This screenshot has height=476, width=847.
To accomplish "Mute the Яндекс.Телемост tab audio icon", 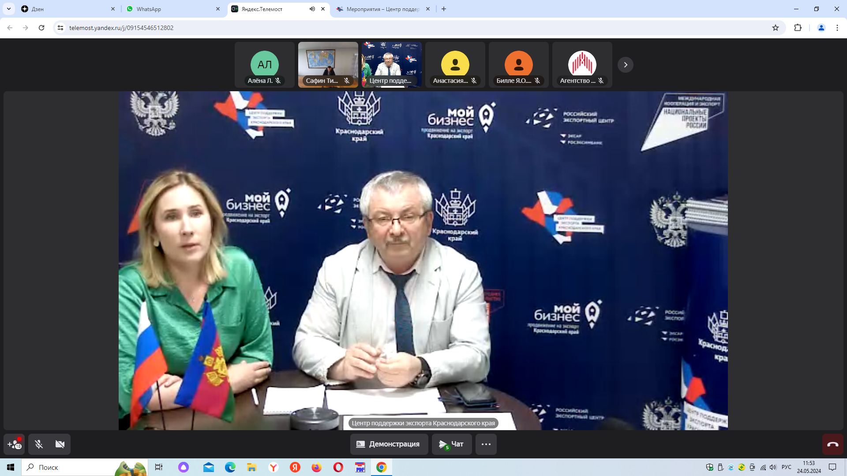I will (x=312, y=9).
